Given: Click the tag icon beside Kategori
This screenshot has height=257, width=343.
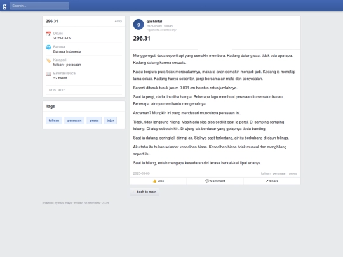Looking at the screenshot, I should coord(48,60).
